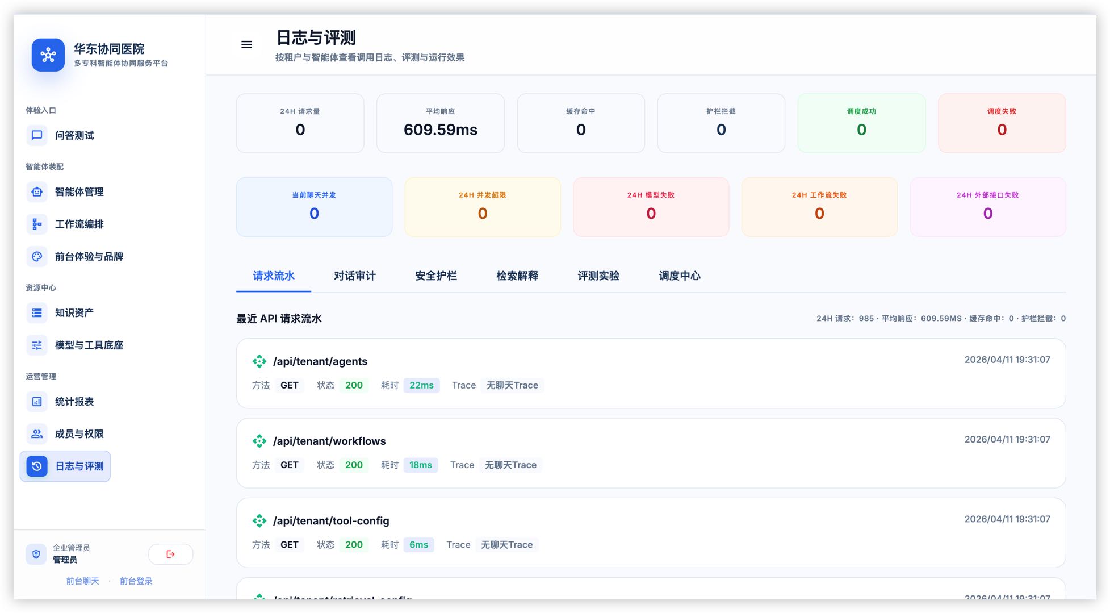
Task: Click the 智能体管理 robot icon
Action: click(x=37, y=191)
